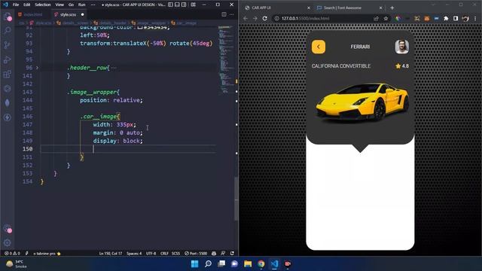Expand the folded .header__row block
Viewport: 482px width, 271px height.
pos(37,68)
